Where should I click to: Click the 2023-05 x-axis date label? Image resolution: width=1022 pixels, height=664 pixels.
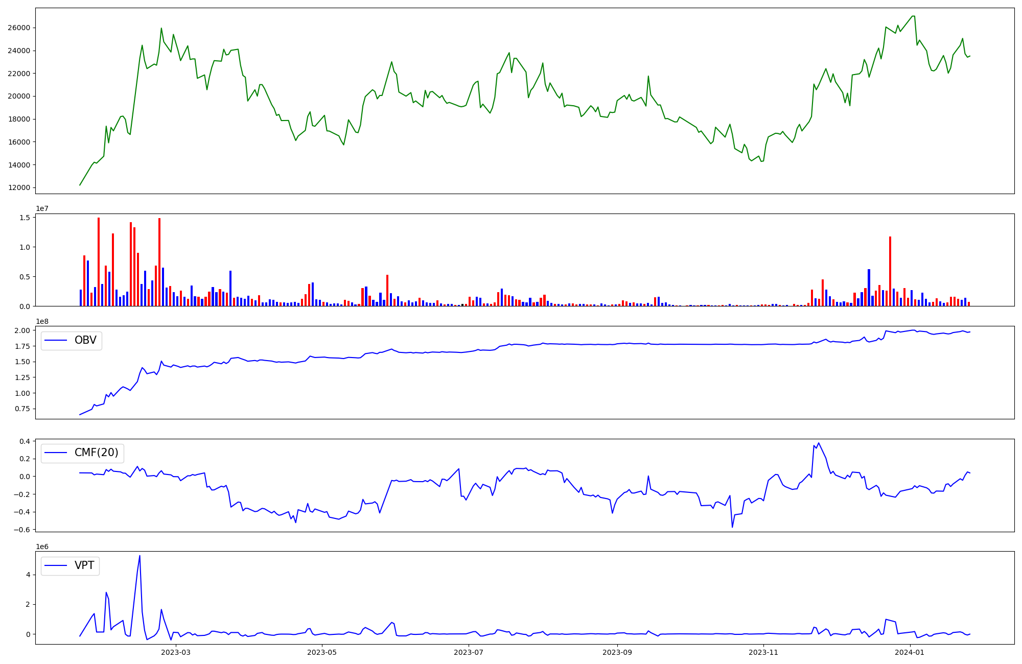pyautogui.click(x=322, y=652)
